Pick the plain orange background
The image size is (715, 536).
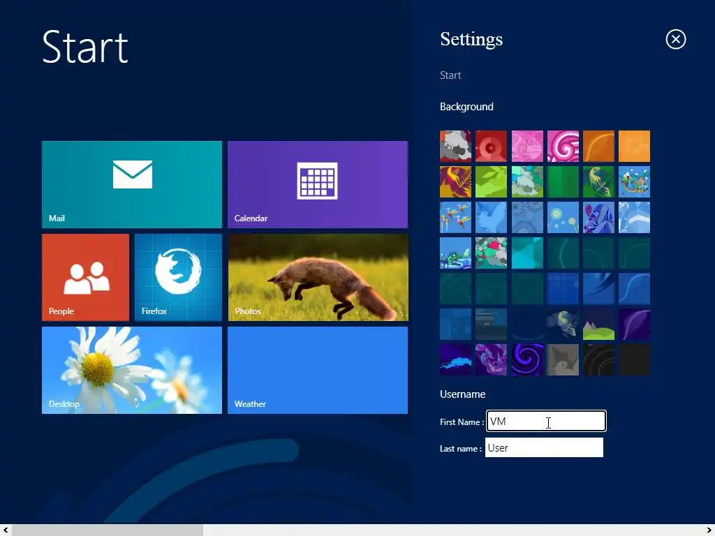point(634,147)
